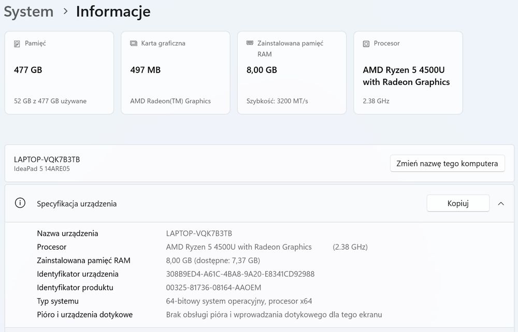Click the info icon beside Specyfikacja urządzenia
This screenshot has width=518, height=332.
(20, 203)
